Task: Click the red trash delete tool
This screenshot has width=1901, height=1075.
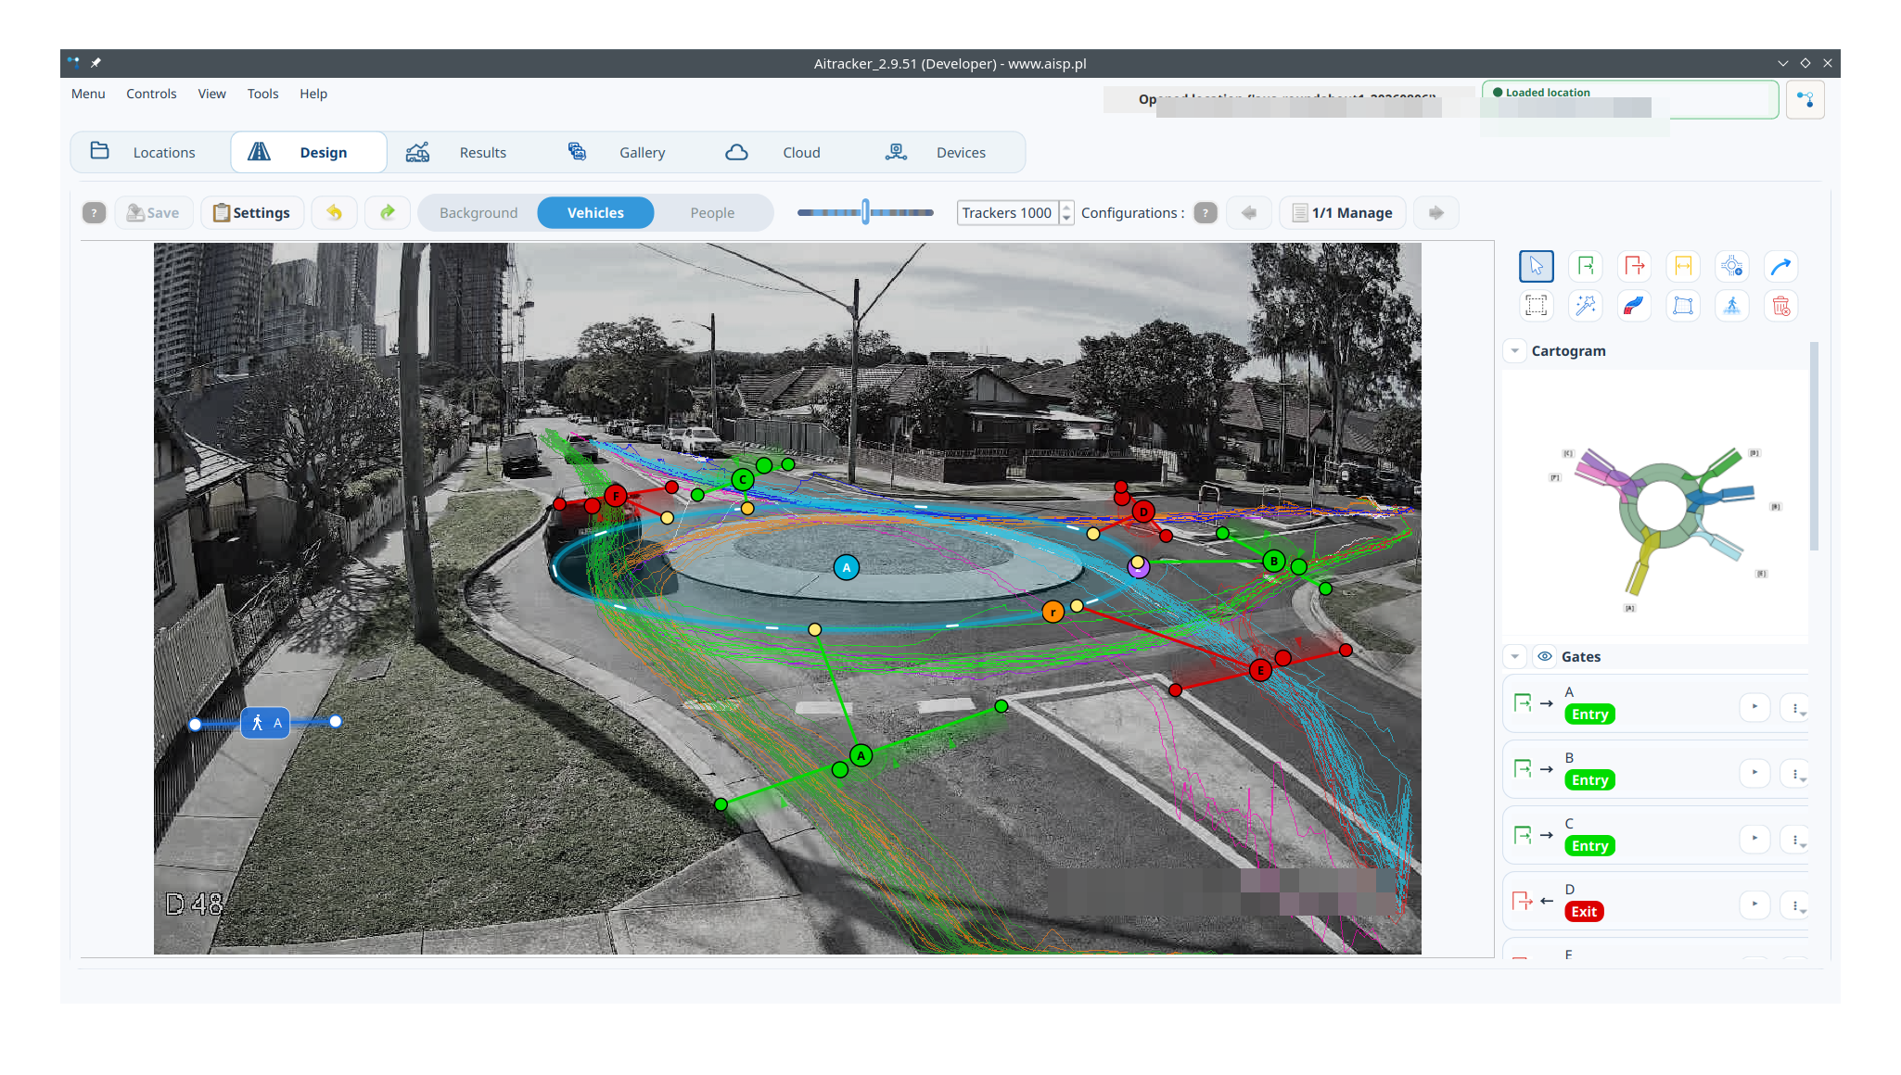Action: click(x=1780, y=306)
